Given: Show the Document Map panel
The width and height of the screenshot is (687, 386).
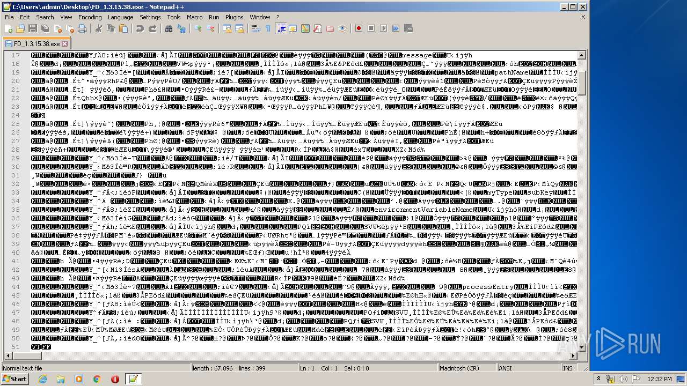Looking at the screenshot, I should point(305,28).
